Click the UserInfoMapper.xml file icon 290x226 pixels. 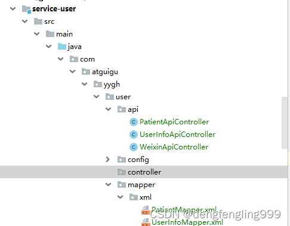pos(146,222)
